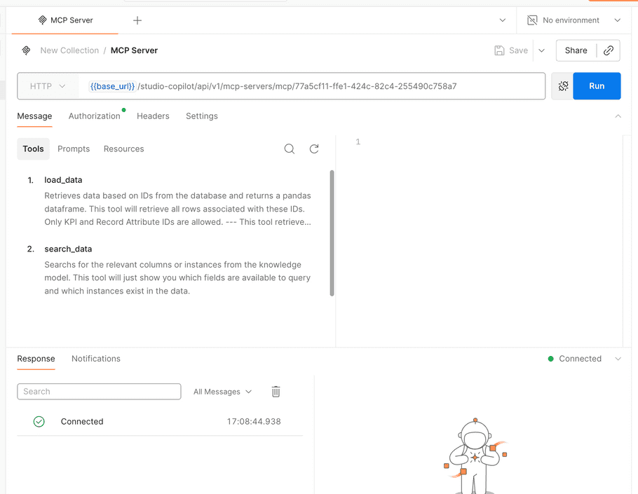Click the MCP icon in the breadcrumb
Image resolution: width=638 pixels, height=494 pixels.
26,50
